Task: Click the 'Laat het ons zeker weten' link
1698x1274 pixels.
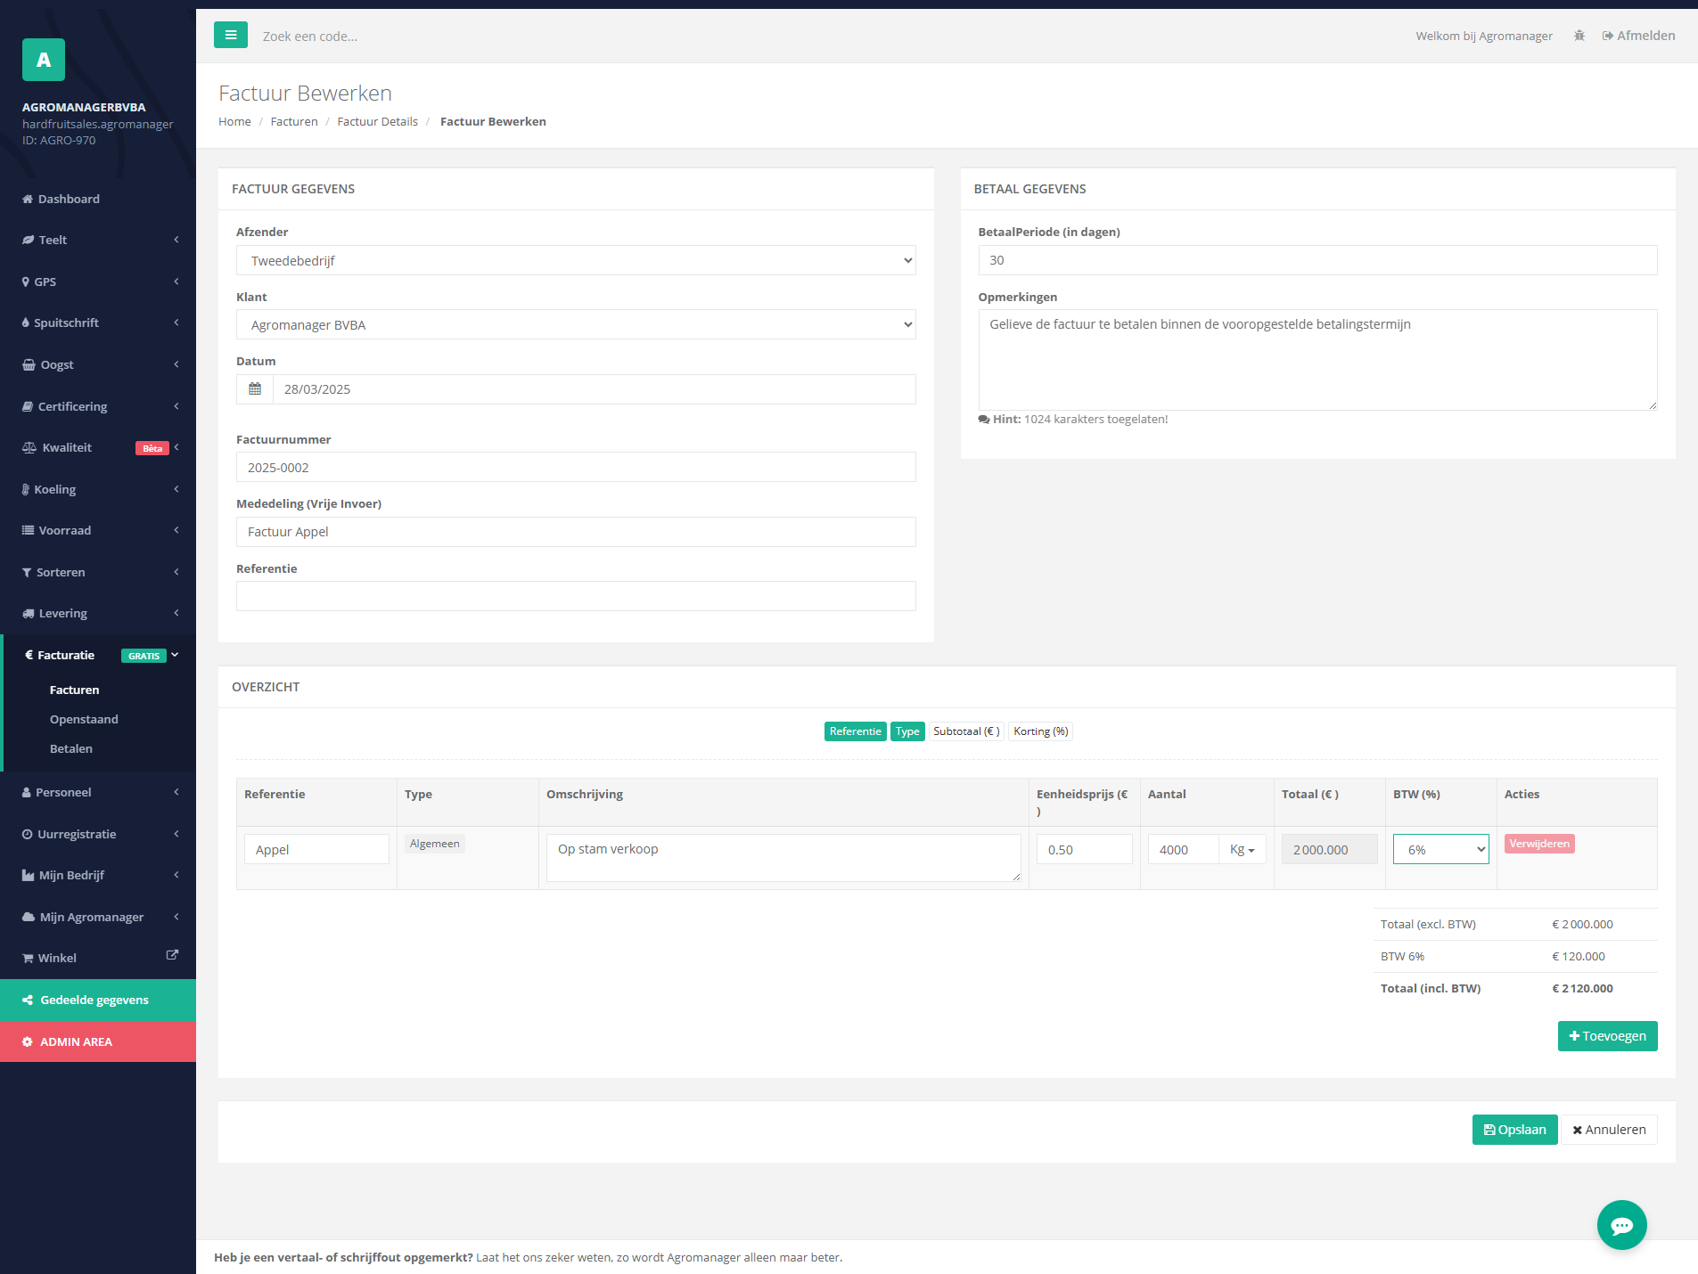Action: point(545,1257)
